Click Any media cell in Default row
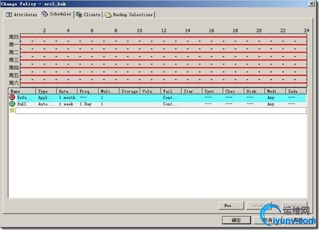 [271, 98]
